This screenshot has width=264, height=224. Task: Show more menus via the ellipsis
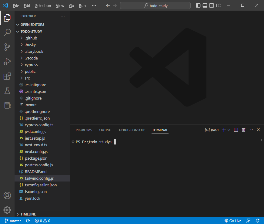pyautogui.click(x=94, y=5)
